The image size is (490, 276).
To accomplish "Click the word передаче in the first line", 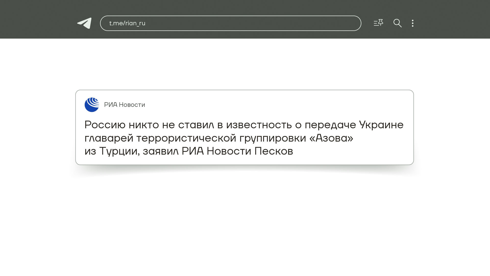I will coord(330,125).
